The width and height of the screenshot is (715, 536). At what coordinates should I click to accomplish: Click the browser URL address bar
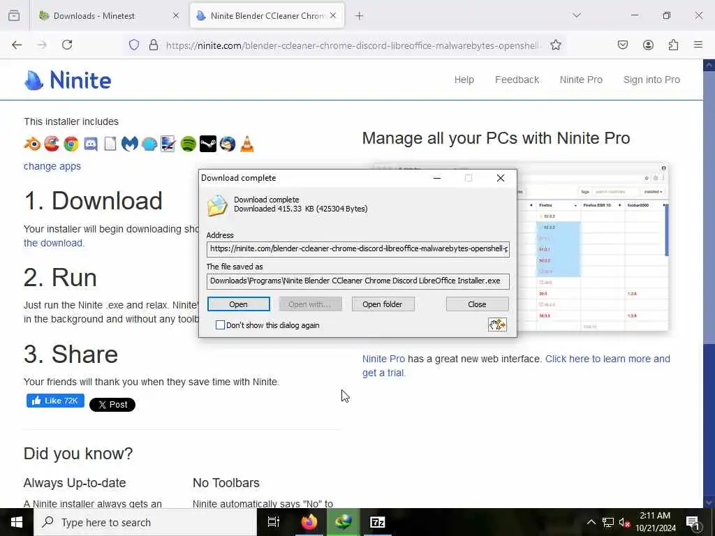(352, 45)
